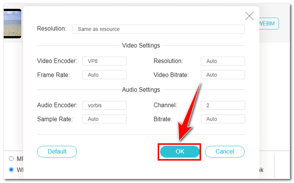Image resolution: width=294 pixels, height=183 pixels.
Task: Select the first format radio button
Action: 11,159
